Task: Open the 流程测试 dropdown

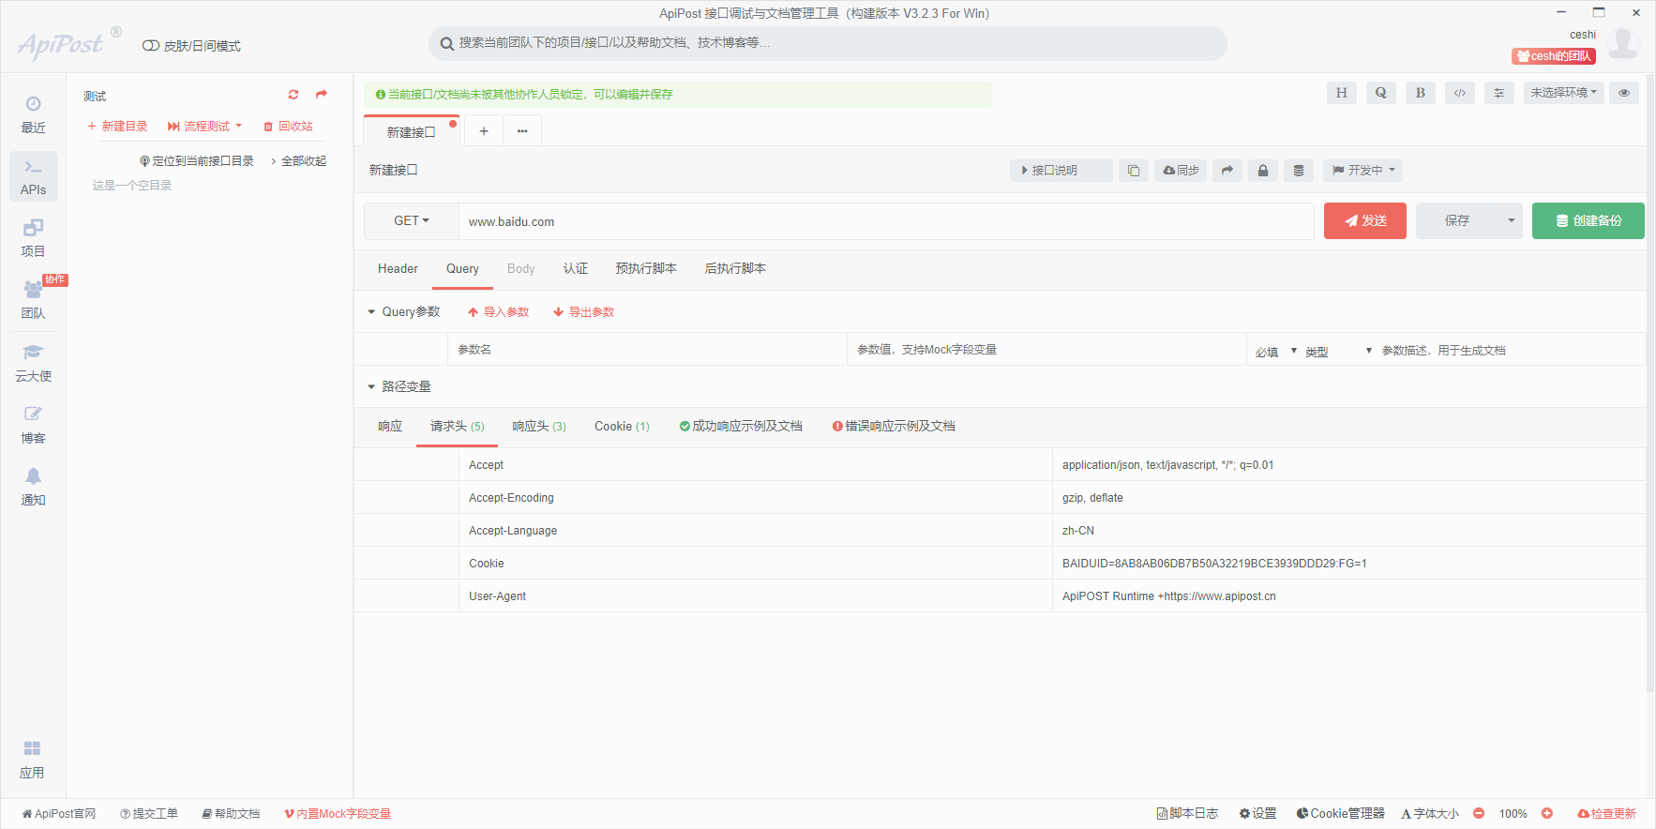Action: (x=205, y=127)
